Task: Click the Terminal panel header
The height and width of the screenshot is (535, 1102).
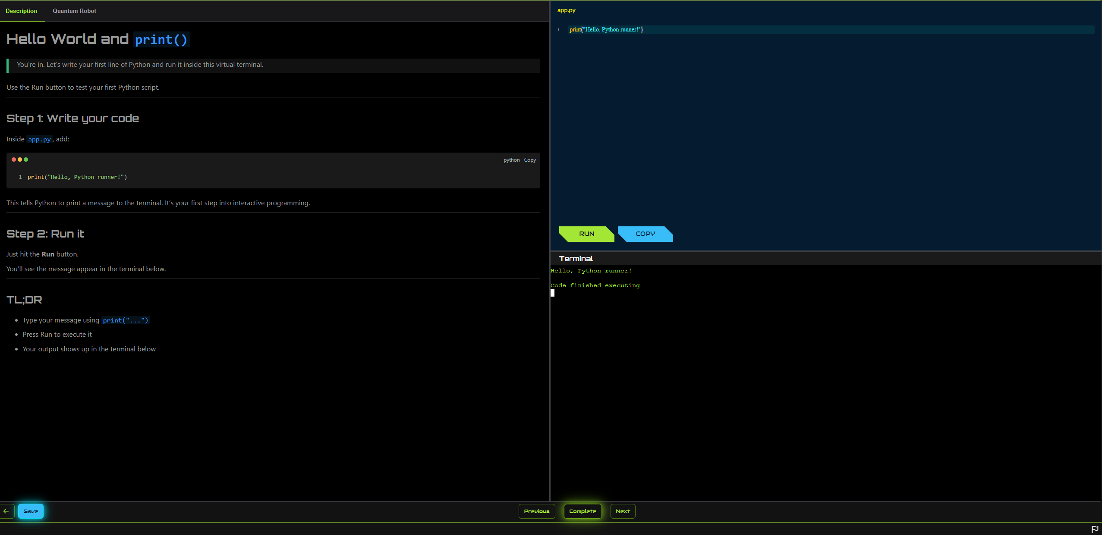Action: (576, 259)
